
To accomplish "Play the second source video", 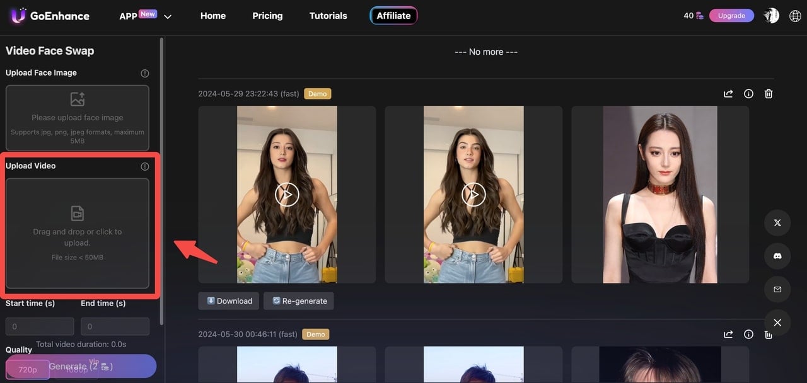I will pos(473,195).
